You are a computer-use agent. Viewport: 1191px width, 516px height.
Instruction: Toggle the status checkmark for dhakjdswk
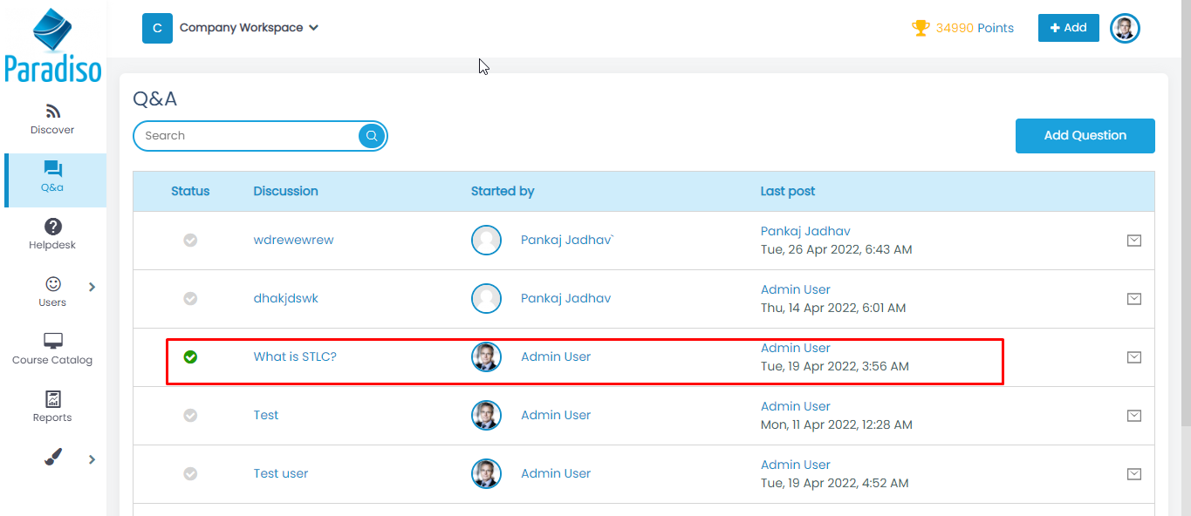[x=190, y=298]
